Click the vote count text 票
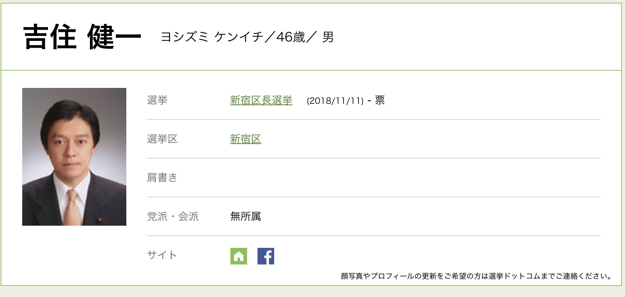This screenshot has height=297, width=625. (380, 100)
